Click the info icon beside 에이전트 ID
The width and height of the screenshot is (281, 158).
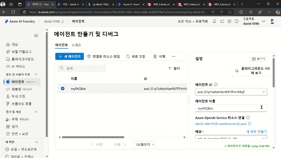216,85
